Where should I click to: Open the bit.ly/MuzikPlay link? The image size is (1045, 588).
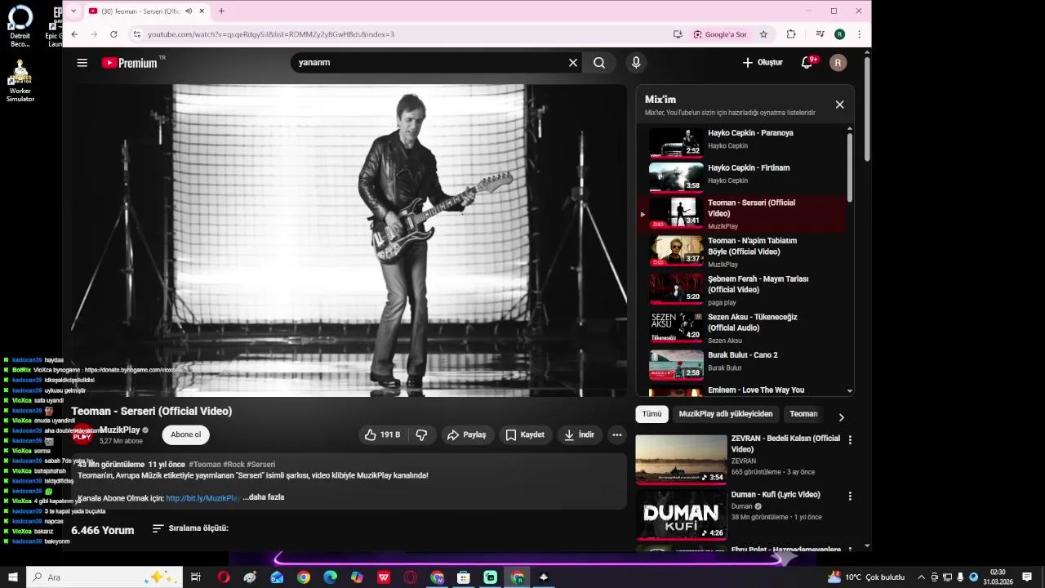pyautogui.click(x=202, y=497)
